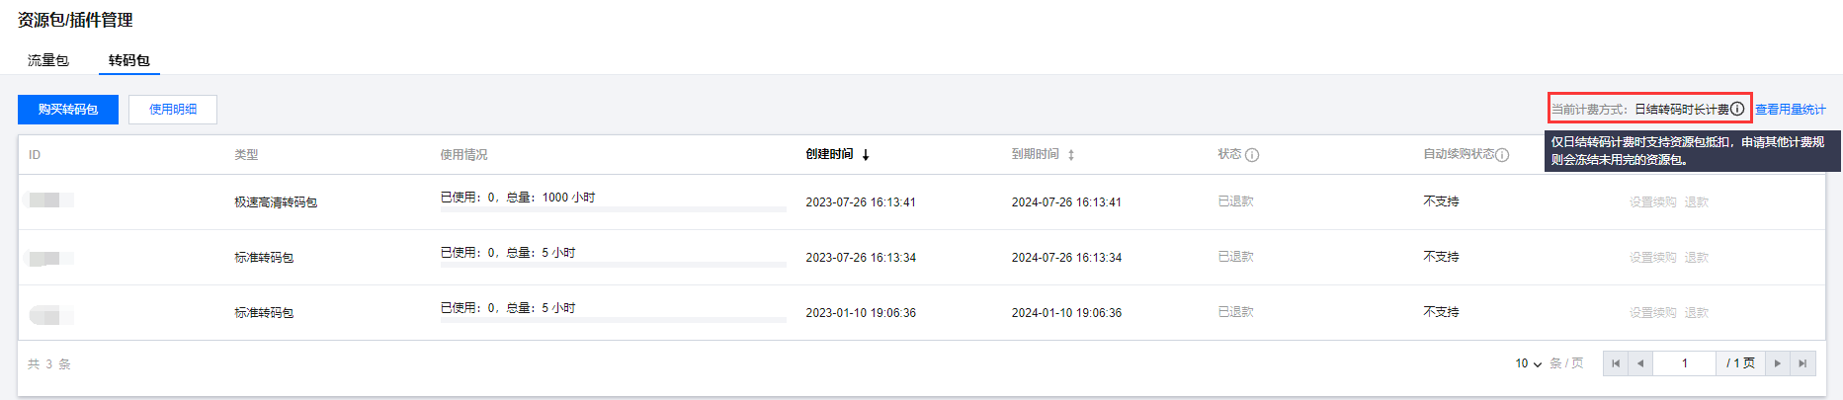
Task: Sort by 创建时间 using the down arrow
Action: coord(866,155)
